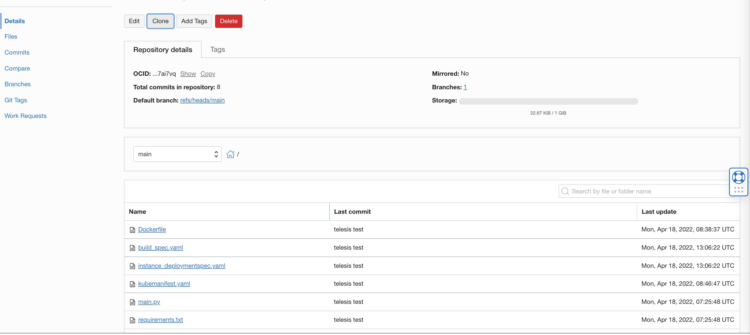Open the main branch dropdown
Viewport: 750px width, 335px height.
[x=177, y=154]
